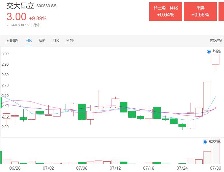
Task: Select the 07/30 candlestick near 3.00
Action: [216, 59]
